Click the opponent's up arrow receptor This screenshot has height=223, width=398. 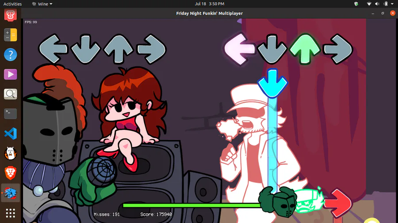click(119, 49)
